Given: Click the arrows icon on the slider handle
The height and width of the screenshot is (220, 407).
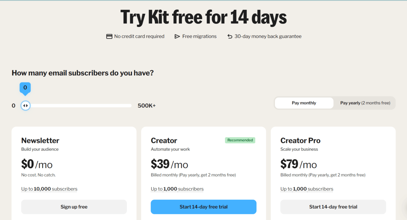Looking at the screenshot, I should (x=25, y=105).
